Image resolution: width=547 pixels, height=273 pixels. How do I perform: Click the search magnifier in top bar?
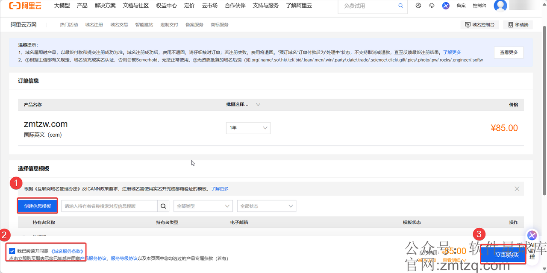[x=400, y=6]
